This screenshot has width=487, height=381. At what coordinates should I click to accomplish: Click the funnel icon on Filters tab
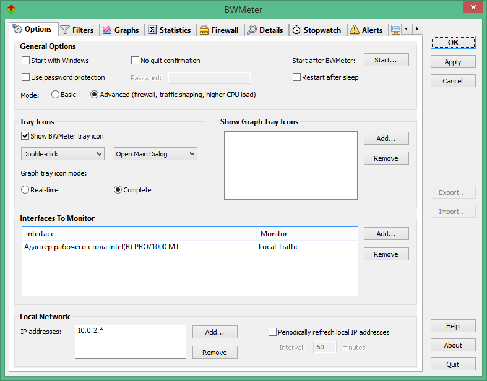pyautogui.click(x=65, y=30)
